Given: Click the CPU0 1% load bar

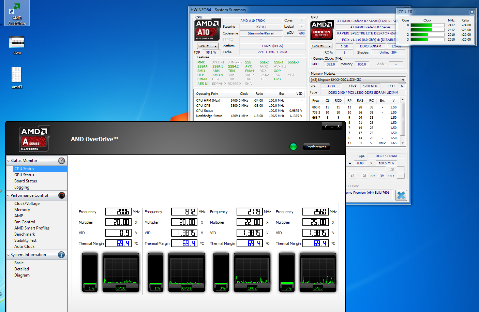Looking at the screenshot, I should click(90, 272).
